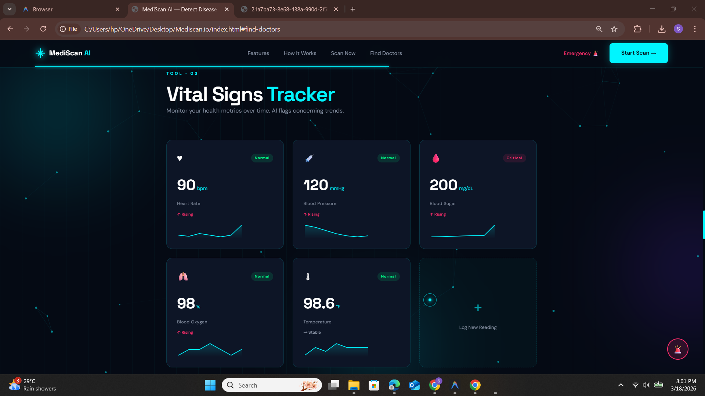Open the Chrome downloads icon
The height and width of the screenshot is (396, 705).
662,29
